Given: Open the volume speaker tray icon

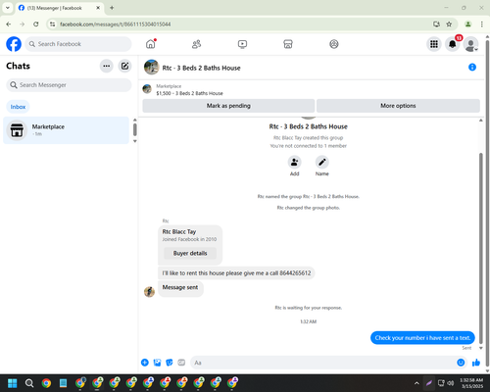Looking at the screenshot, I should [451, 383].
